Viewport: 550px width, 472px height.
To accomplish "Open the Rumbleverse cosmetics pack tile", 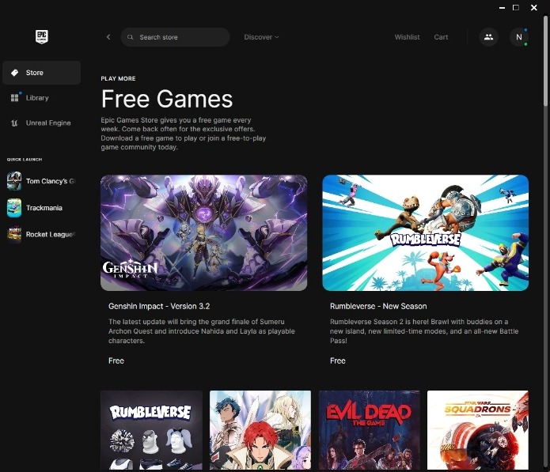I will tap(151, 430).
